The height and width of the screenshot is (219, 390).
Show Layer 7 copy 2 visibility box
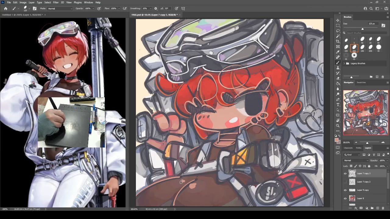345,182
